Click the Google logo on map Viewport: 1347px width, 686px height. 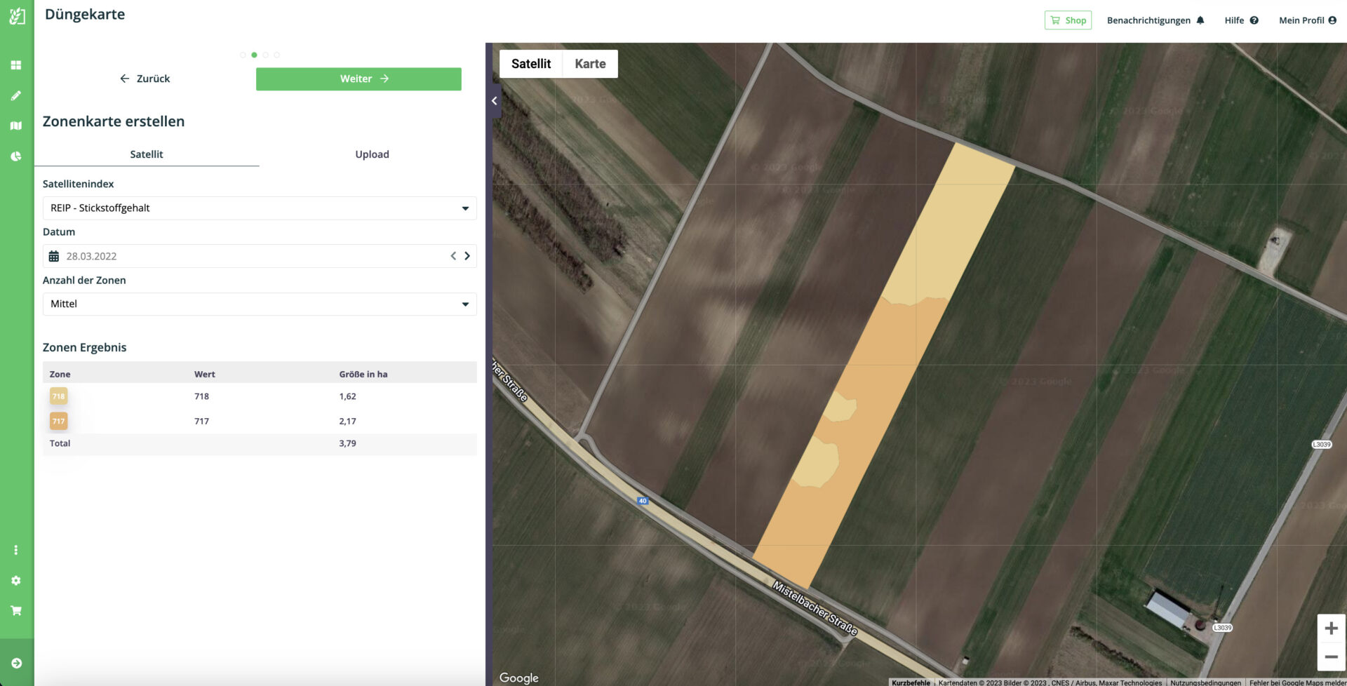519,678
